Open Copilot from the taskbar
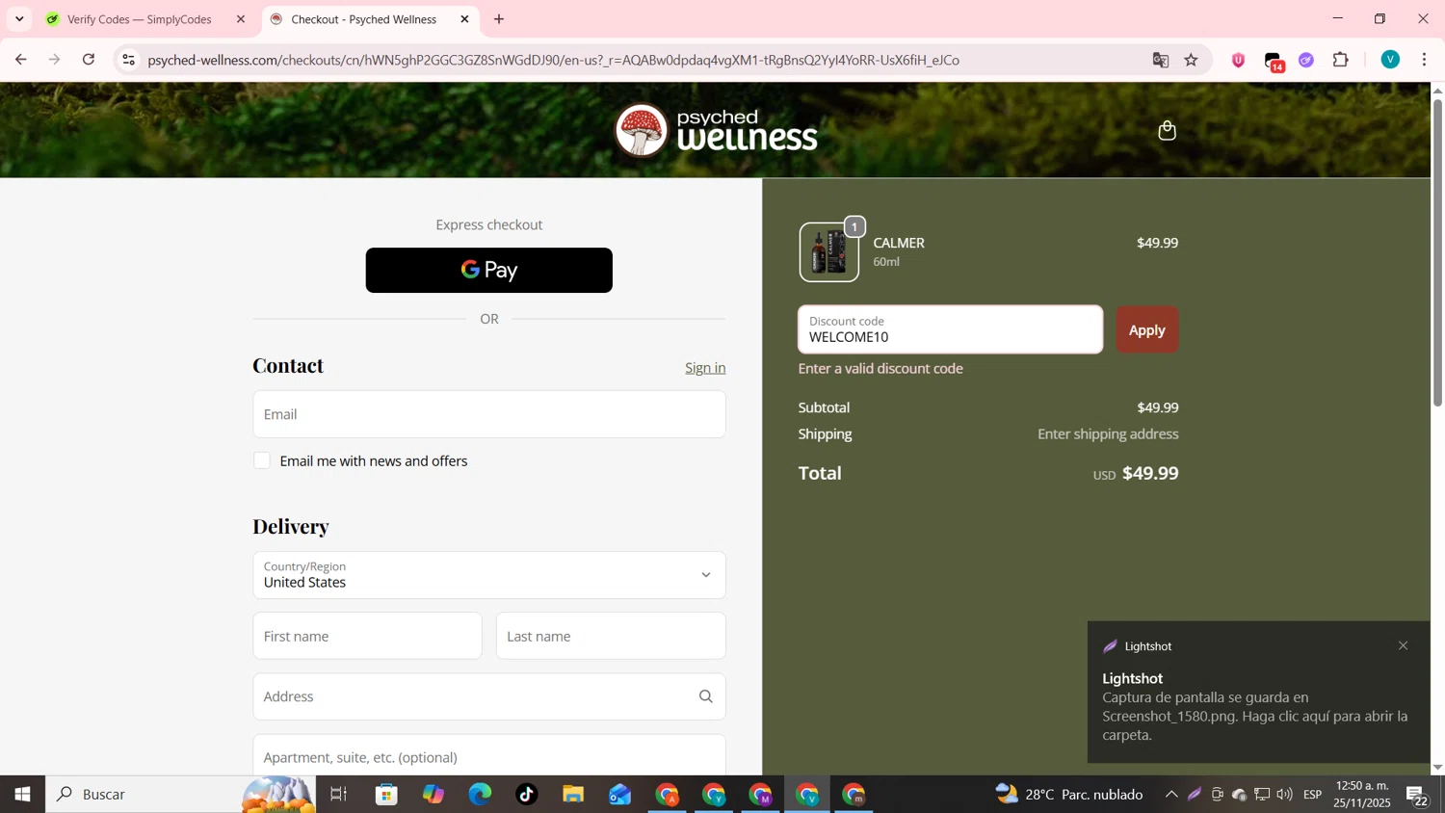Screen dimensions: 1445x813 pos(433,795)
